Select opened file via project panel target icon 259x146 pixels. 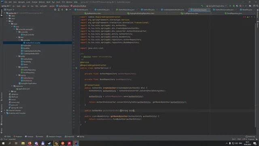pyautogui.click(x=55, y=10)
